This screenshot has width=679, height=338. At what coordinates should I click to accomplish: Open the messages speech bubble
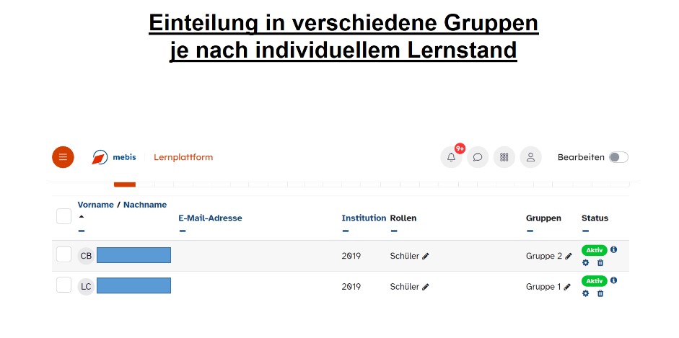(478, 157)
